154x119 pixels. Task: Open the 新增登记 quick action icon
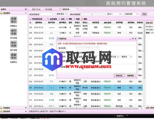click(x=14, y=20)
